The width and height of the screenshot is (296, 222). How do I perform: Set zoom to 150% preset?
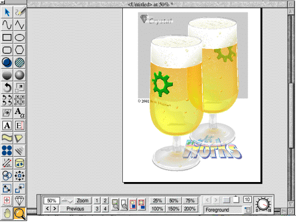174,209
